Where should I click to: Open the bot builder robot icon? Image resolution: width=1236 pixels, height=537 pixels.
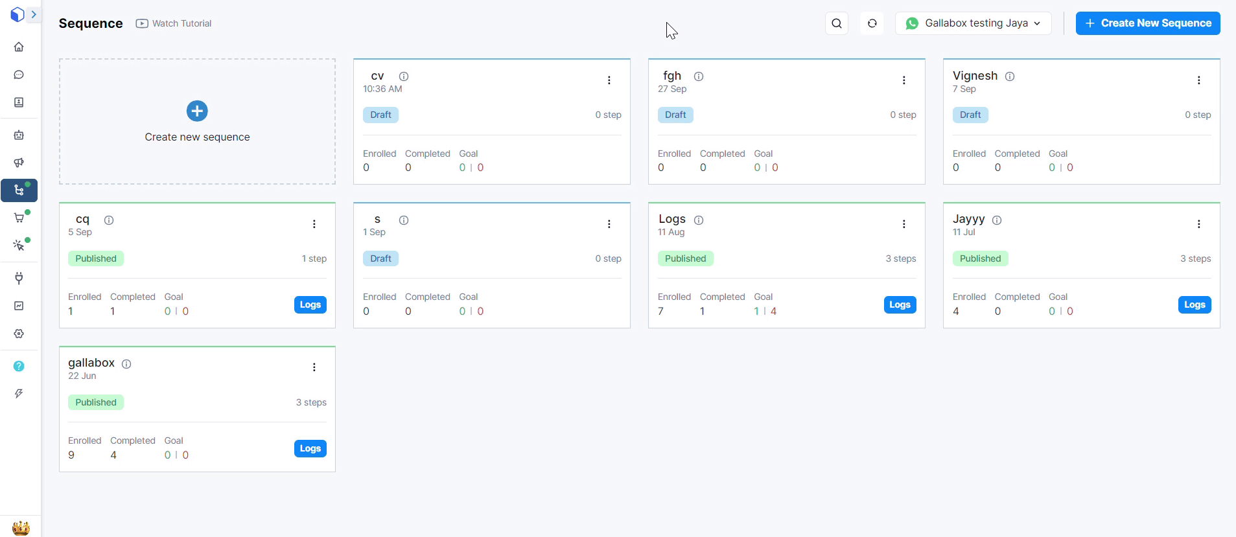click(19, 135)
